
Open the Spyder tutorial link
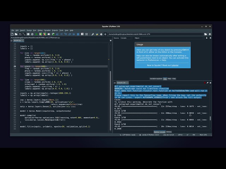click(x=175, y=65)
